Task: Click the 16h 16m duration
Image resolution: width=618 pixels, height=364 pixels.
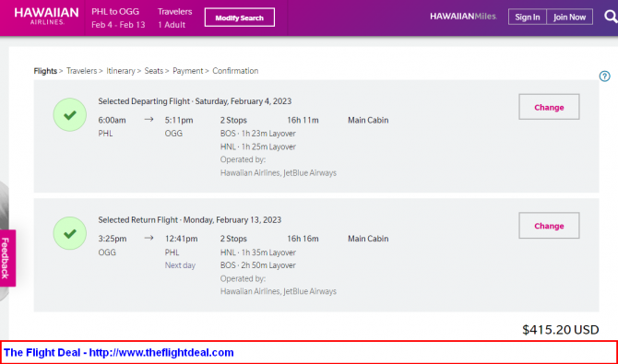Action: (x=303, y=239)
